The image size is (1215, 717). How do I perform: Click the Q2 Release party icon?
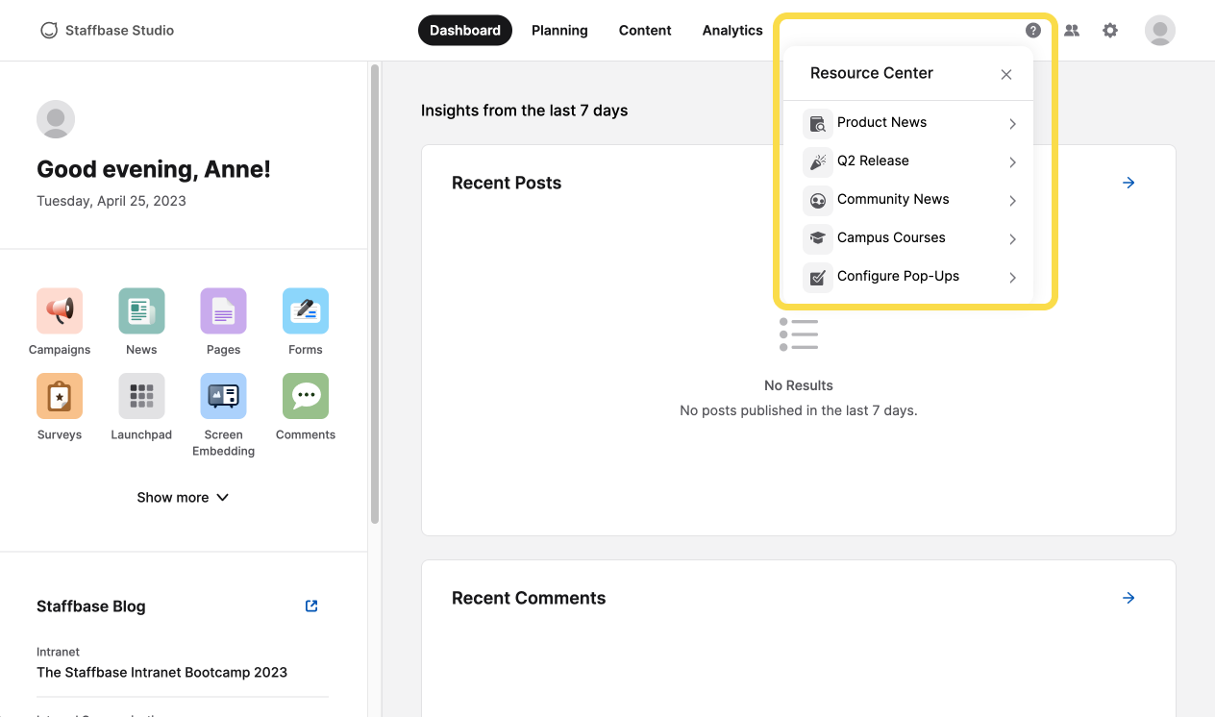(818, 161)
